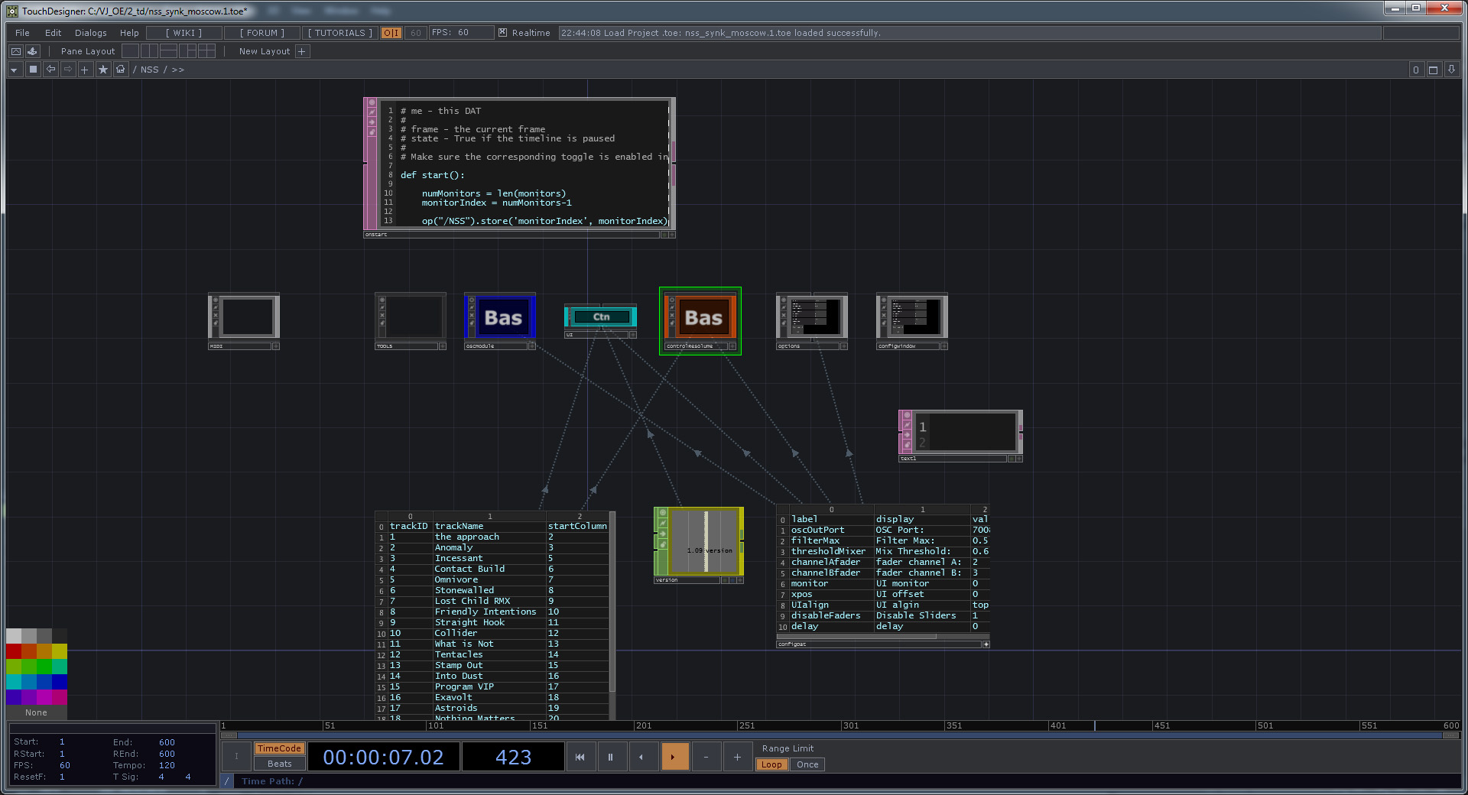Switch timeline display to Beats
The image size is (1468, 795).
(279, 764)
